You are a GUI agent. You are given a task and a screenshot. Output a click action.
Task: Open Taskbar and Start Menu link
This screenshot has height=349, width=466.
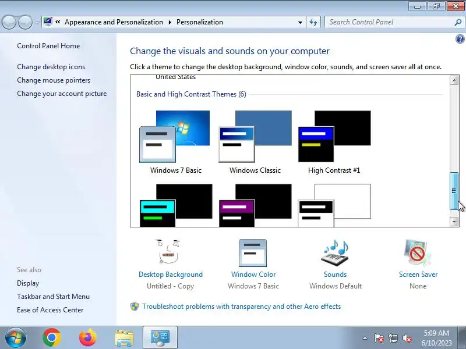(53, 297)
